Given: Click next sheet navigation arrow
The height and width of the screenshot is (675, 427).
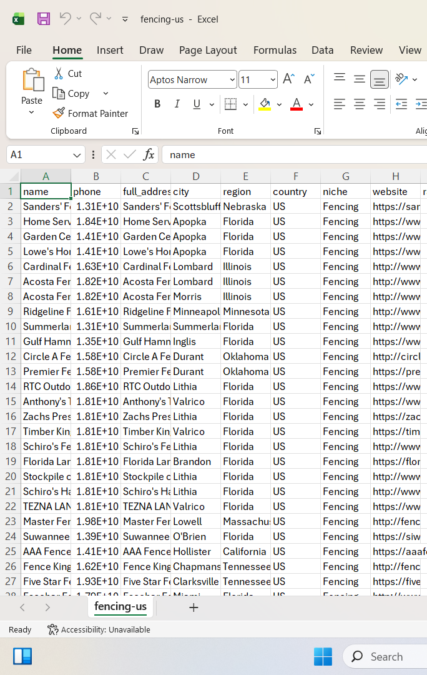Looking at the screenshot, I should point(47,607).
